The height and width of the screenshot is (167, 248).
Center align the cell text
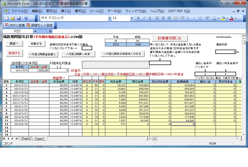pos(163,18)
